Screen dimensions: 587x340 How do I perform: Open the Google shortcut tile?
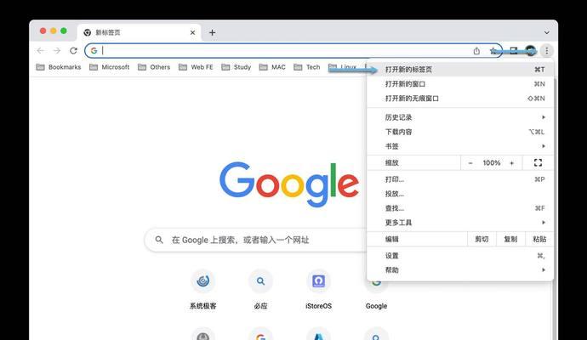click(376, 296)
